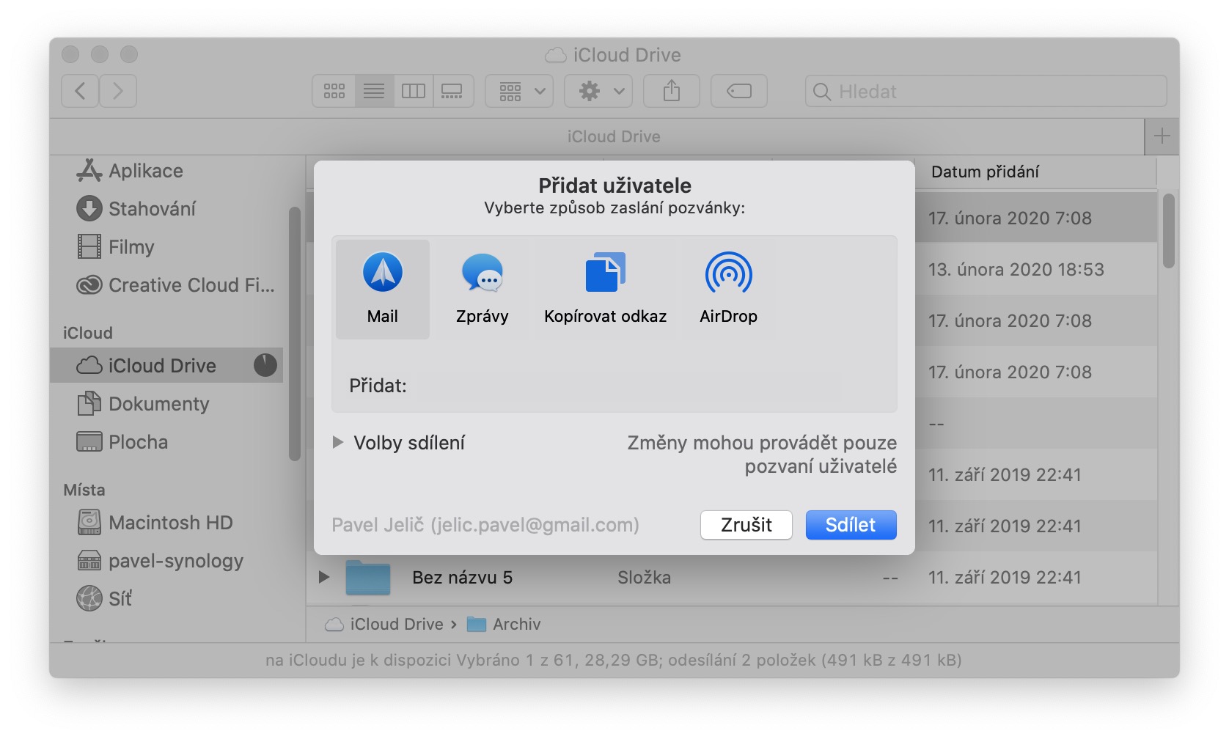Select iCloud Drive in the sidebar
1229x739 pixels.
pos(166,365)
